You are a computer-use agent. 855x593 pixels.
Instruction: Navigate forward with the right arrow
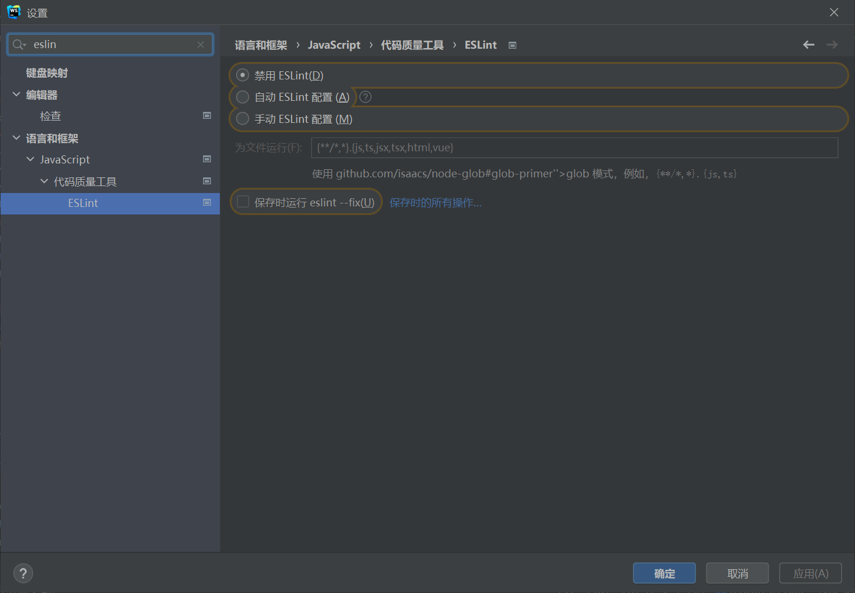point(832,45)
